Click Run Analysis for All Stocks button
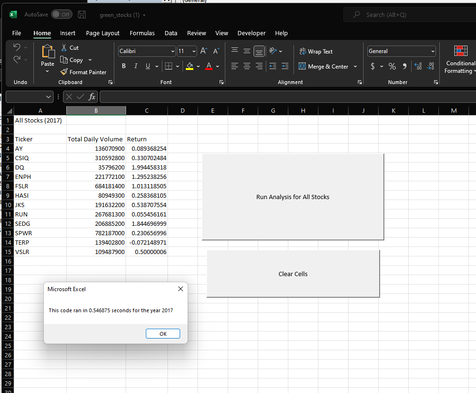This screenshot has height=393, width=476. click(293, 197)
